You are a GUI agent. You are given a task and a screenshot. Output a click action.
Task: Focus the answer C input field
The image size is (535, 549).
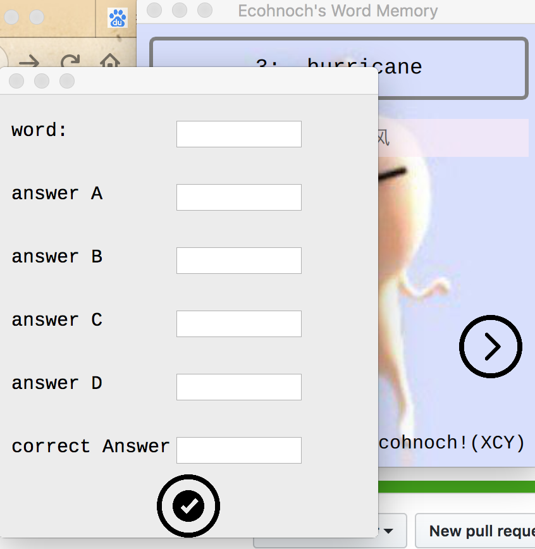(x=239, y=324)
